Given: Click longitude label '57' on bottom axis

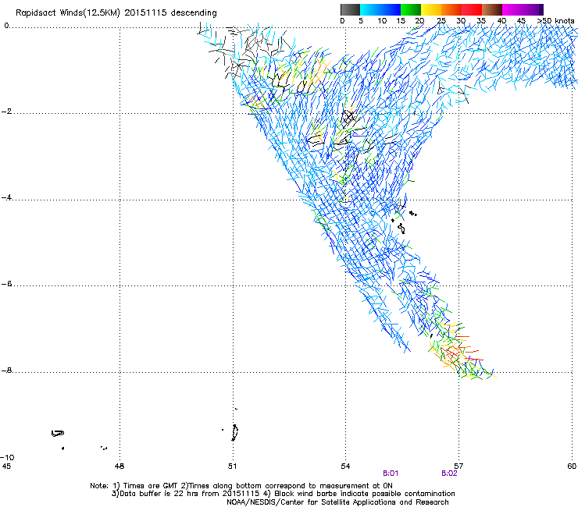Looking at the screenshot, I should 458,466.
